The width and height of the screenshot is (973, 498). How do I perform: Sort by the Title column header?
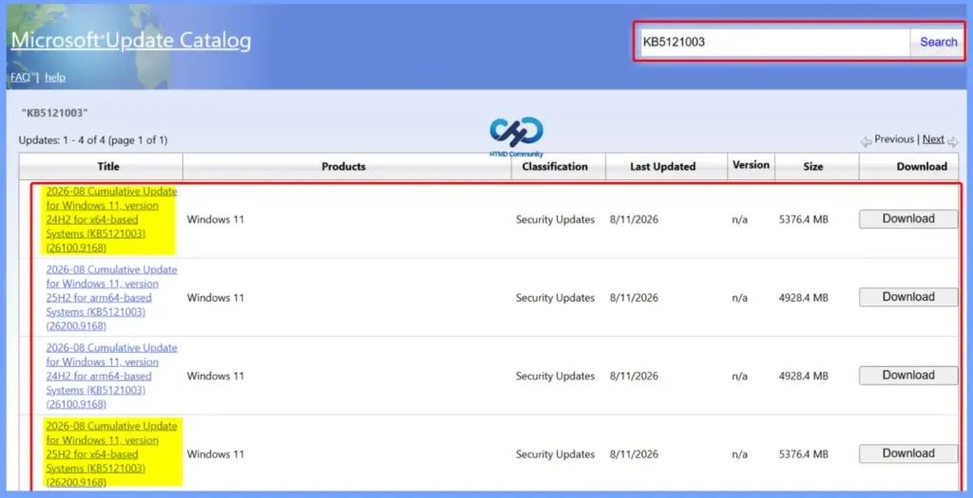tap(108, 167)
